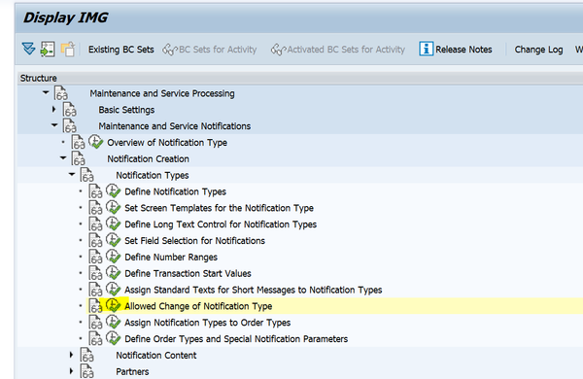Collapse the Notification Creation node
Viewport: 583px width, 379px height.
[63, 157]
